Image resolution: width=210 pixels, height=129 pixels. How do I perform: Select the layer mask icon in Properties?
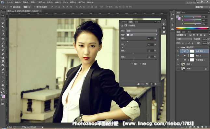[x=126, y=25]
